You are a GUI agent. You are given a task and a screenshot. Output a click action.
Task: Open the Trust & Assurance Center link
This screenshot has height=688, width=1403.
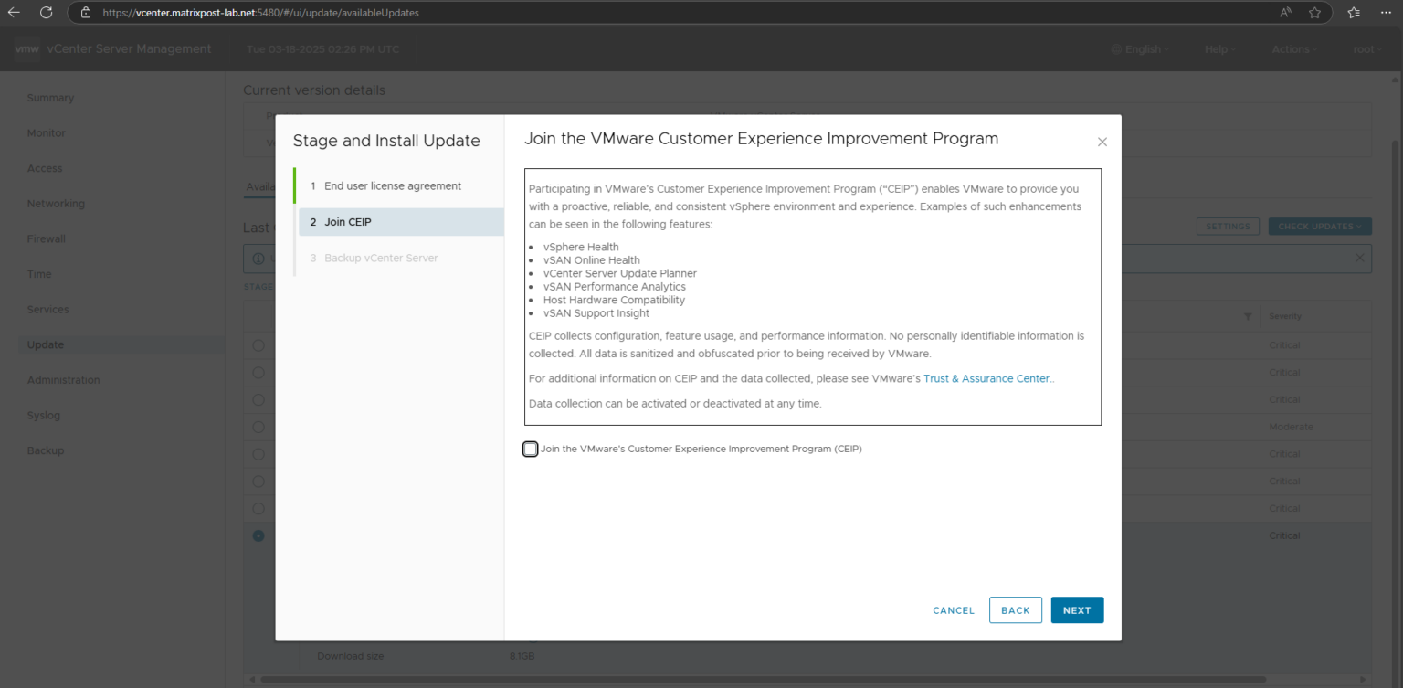click(x=987, y=377)
